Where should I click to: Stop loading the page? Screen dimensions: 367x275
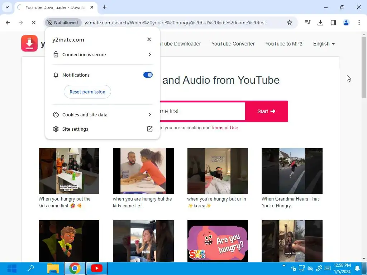[x=33, y=23]
